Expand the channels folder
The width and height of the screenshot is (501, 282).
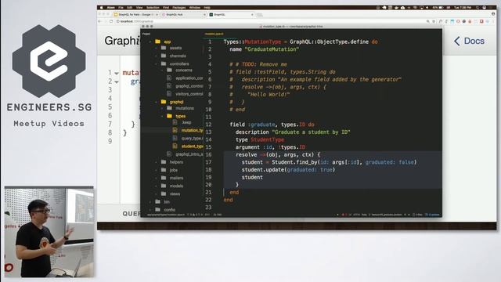[157, 56]
